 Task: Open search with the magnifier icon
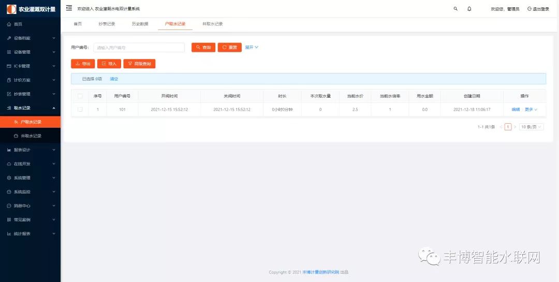point(455,9)
